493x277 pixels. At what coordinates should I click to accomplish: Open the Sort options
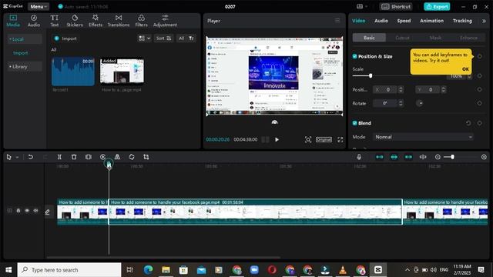pyautogui.click(x=163, y=38)
